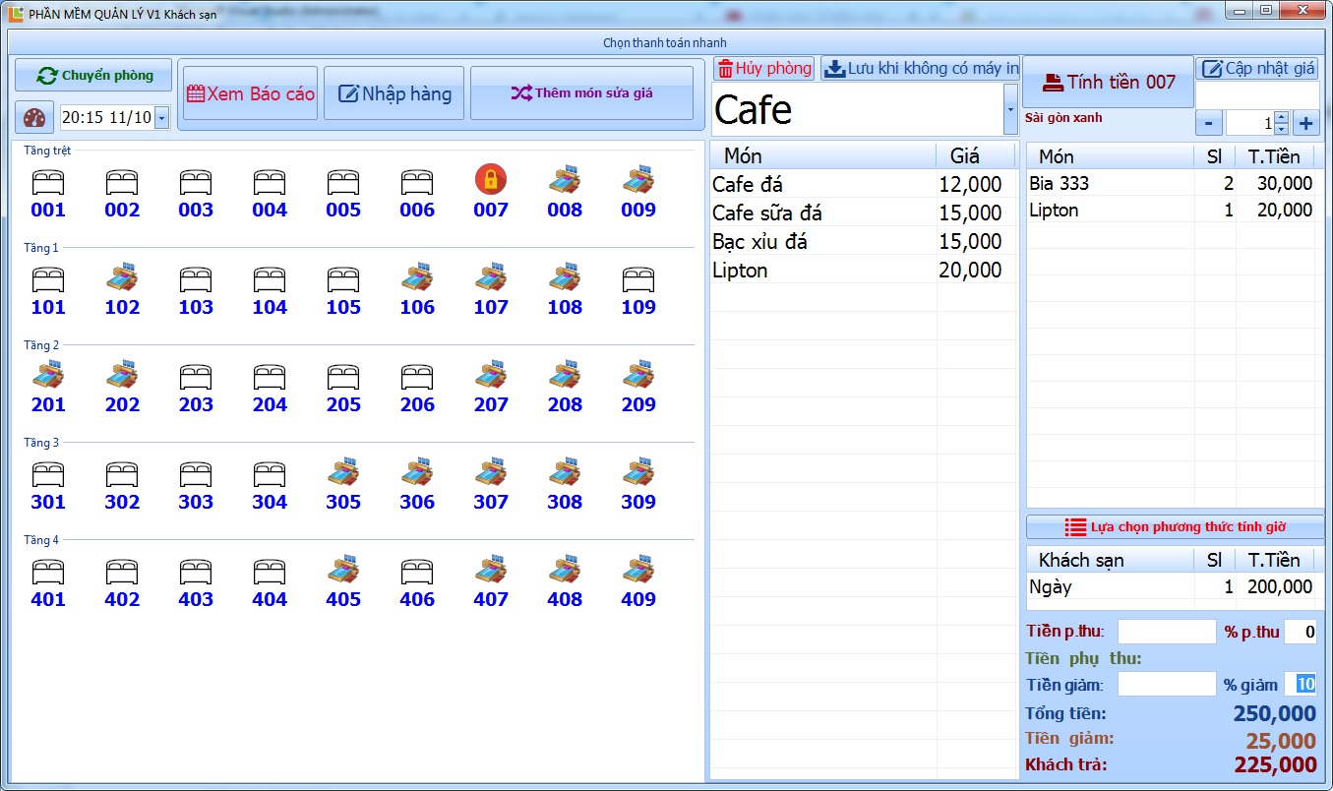Image resolution: width=1333 pixels, height=791 pixels.
Task: Select empty room 006 bed icon
Action: click(x=417, y=182)
